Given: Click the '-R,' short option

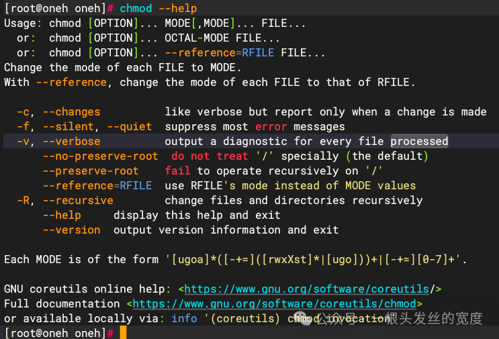Looking at the screenshot, I should (x=26, y=200).
